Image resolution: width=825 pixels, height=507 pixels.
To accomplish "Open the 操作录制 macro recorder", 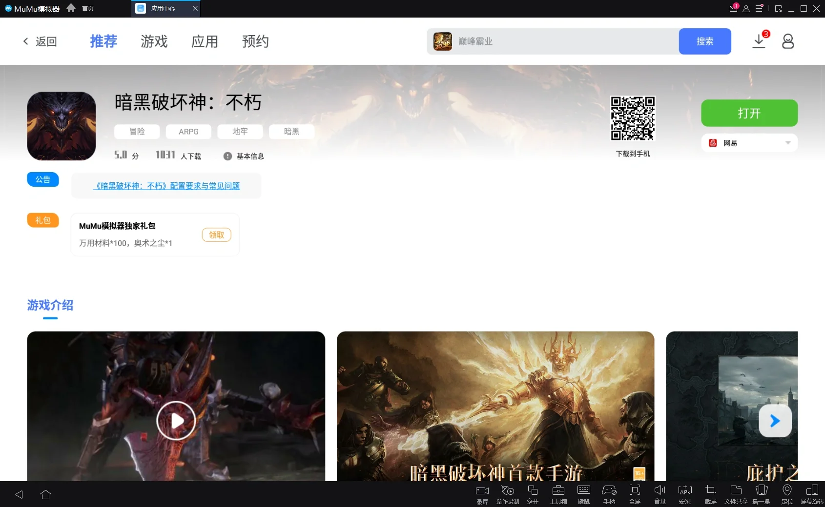I will pyautogui.click(x=508, y=494).
